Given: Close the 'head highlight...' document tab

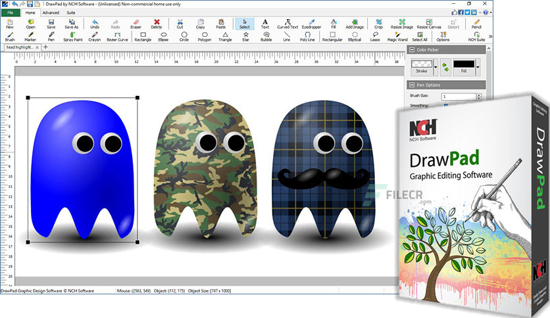Looking at the screenshot, I should coord(37,47).
